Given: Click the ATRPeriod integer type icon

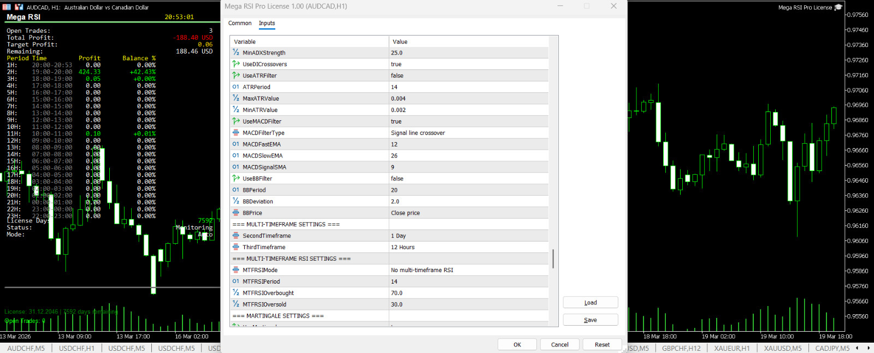Looking at the screenshot, I should [x=236, y=87].
